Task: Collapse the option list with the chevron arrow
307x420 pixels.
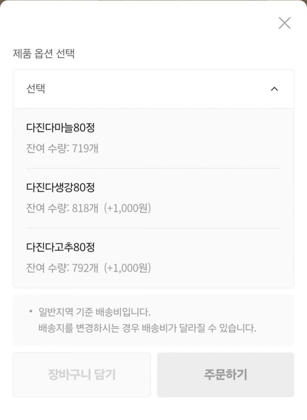Action: click(274, 89)
